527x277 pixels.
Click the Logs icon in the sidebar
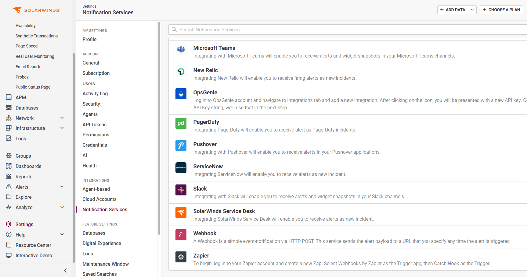[x=9, y=138]
